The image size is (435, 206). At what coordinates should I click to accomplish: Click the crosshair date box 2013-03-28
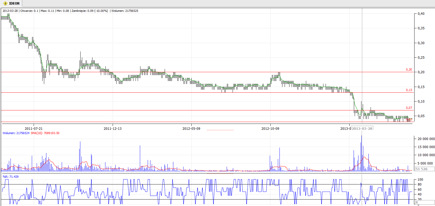362,128
